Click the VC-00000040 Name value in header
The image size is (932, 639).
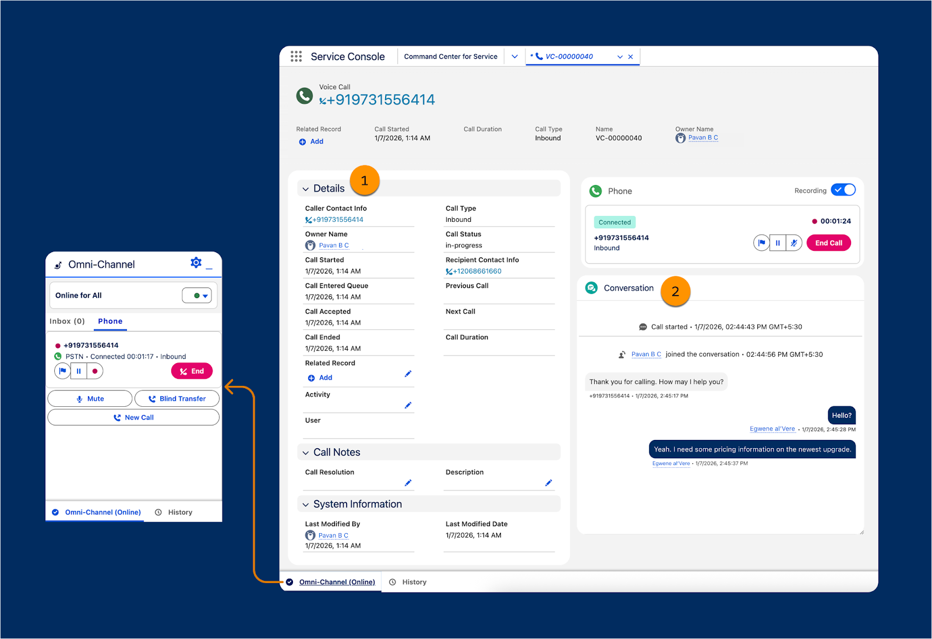(619, 139)
